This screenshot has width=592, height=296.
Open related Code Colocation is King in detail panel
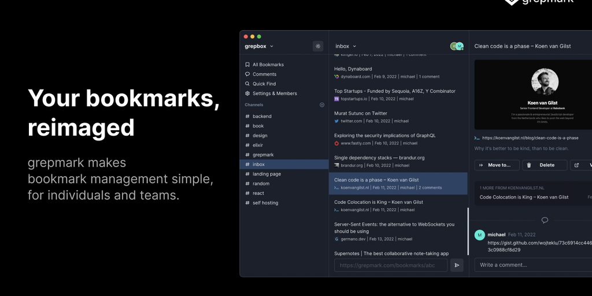click(524, 197)
